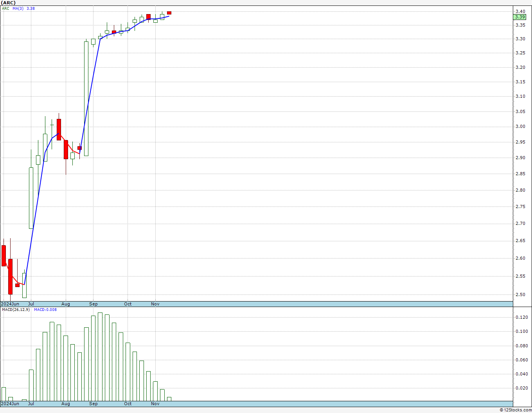Screen dimensions: 532x413
Task: Click the 2.50 price axis label
Action: coord(520,294)
